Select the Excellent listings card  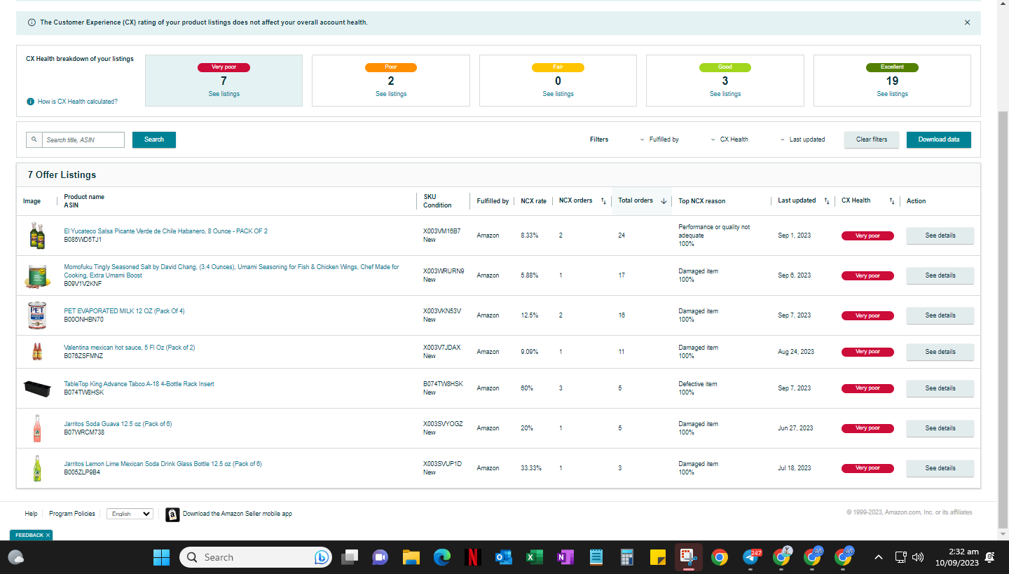click(892, 81)
